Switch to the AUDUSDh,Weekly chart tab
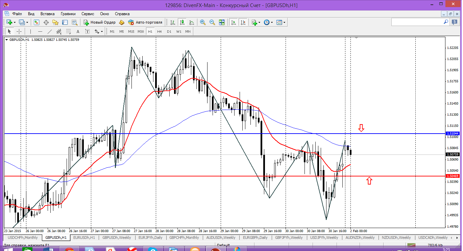Image resolution: width=463 pixels, height=251 pixels. [x=221, y=238]
